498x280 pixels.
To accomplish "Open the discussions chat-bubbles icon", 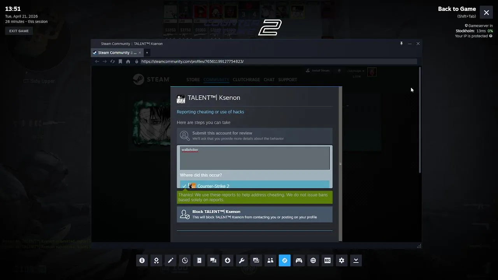I will [213, 261].
